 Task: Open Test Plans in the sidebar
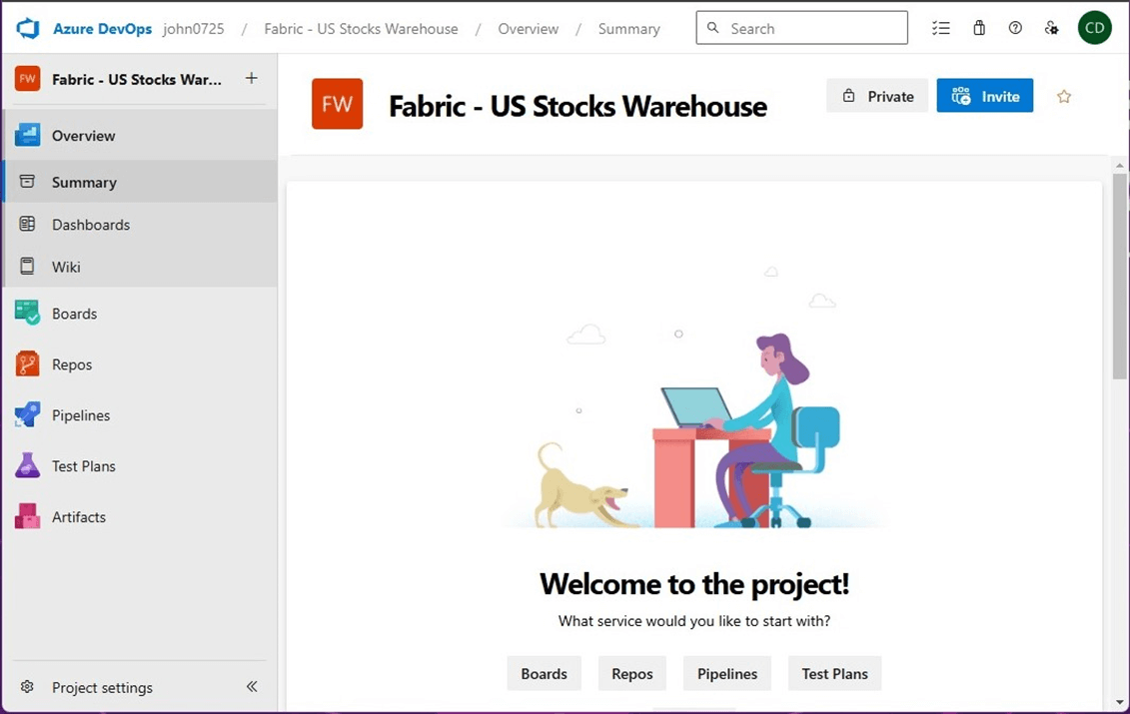point(84,466)
